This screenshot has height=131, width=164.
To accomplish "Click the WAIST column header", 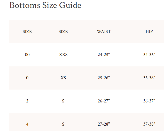I will click(x=104, y=32).
